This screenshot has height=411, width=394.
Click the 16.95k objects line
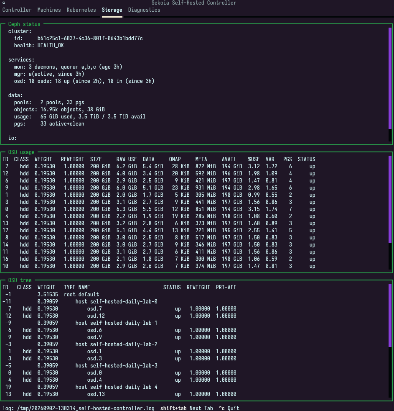click(x=59, y=109)
